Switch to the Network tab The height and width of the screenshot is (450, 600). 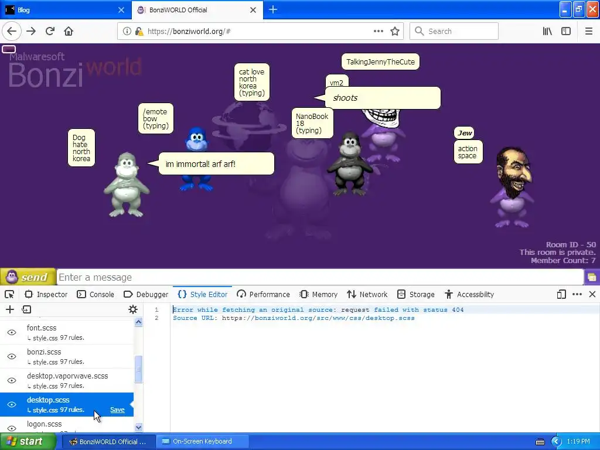click(x=367, y=294)
